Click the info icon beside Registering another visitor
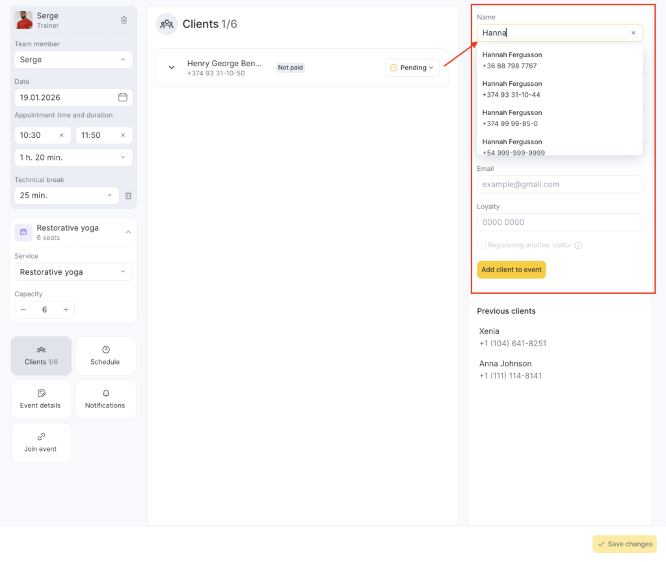 pos(578,246)
